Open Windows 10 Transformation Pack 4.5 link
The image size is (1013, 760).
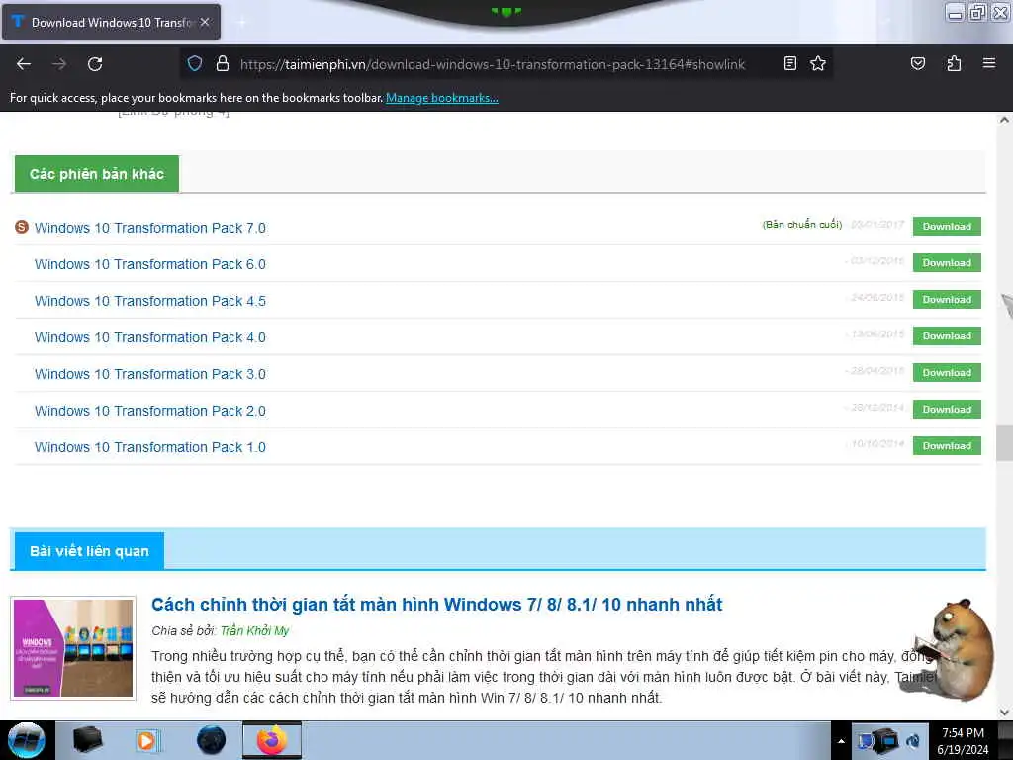point(150,301)
